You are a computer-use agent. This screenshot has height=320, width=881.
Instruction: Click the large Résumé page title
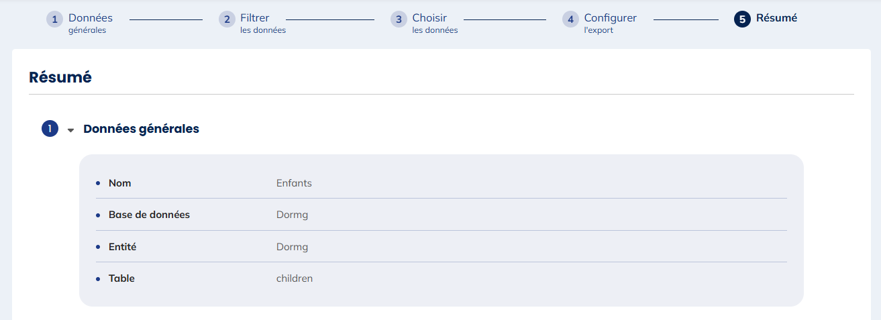(60, 77)
